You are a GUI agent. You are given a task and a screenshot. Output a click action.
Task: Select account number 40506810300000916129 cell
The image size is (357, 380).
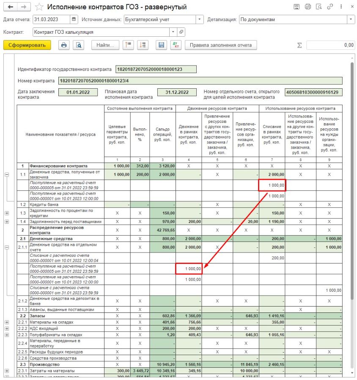tap(313, 92)
